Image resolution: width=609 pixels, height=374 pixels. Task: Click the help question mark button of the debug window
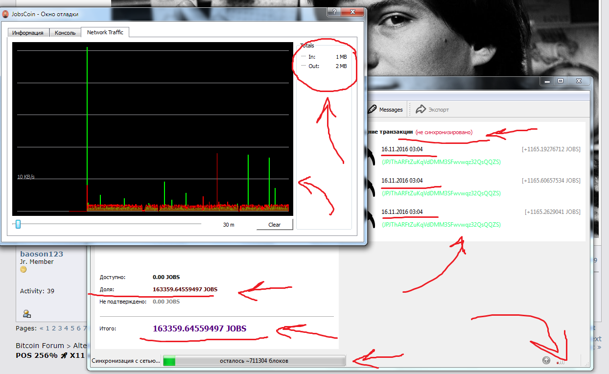(333, 12)
